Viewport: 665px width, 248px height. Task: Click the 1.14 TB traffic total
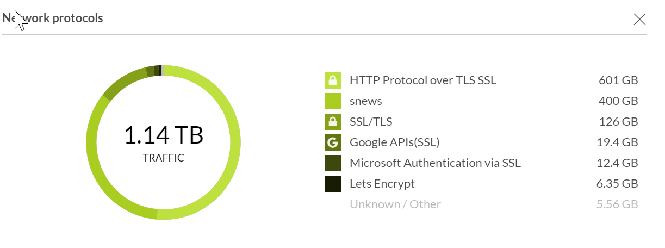click(x=163, y=135)
